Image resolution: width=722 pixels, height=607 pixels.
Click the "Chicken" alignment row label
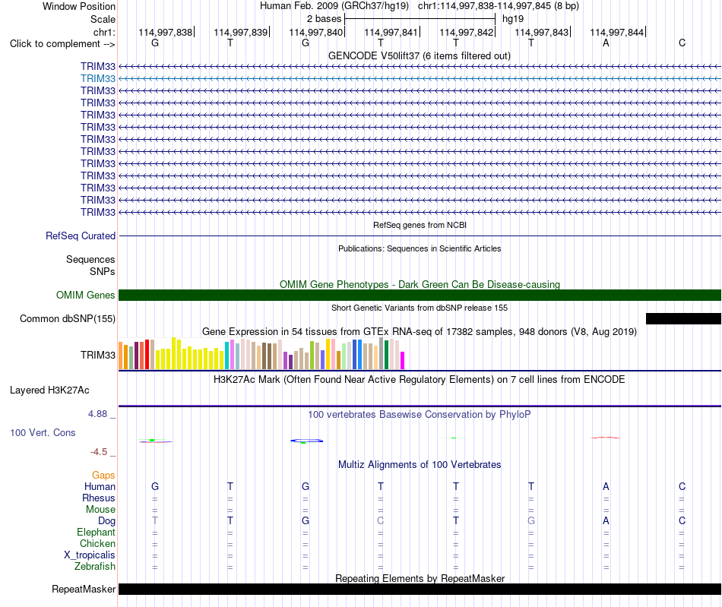click(97, 543)
